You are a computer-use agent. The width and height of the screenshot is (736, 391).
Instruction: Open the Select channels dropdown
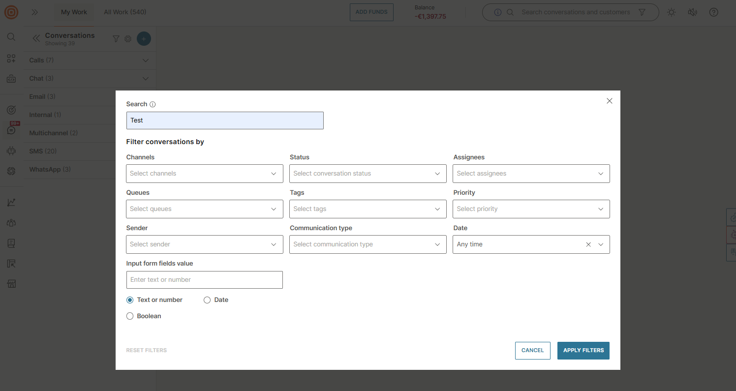tap(204, 173)
